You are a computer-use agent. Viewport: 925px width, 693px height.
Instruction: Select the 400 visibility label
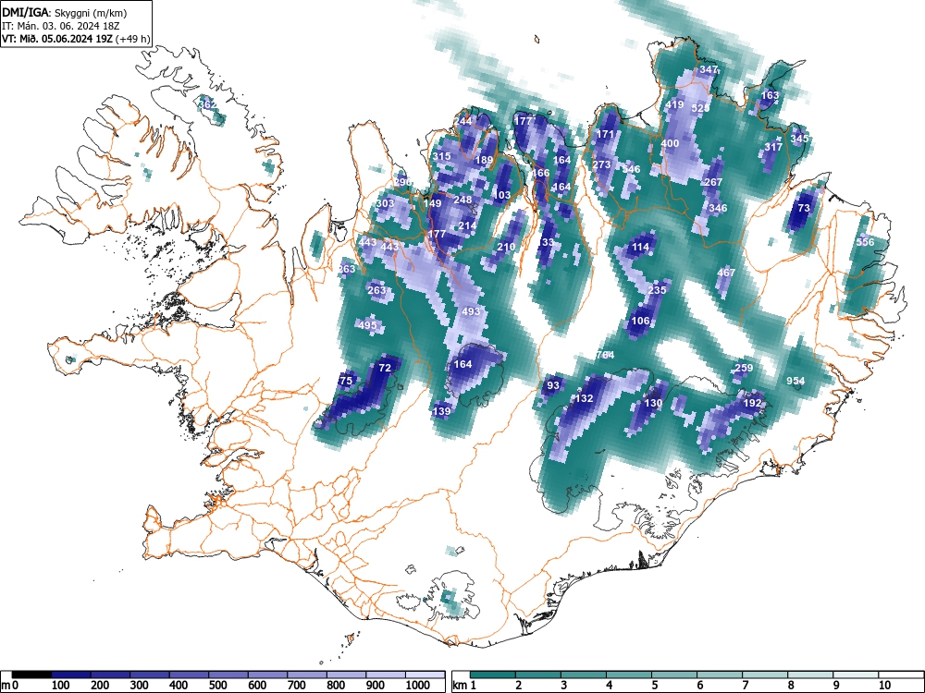(670, 143)
